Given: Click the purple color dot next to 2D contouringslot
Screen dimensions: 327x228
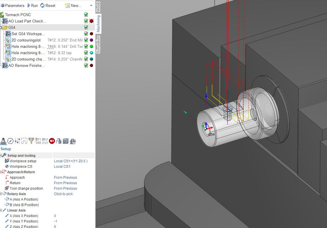Looking at the screenshot, I should point(92,40).
